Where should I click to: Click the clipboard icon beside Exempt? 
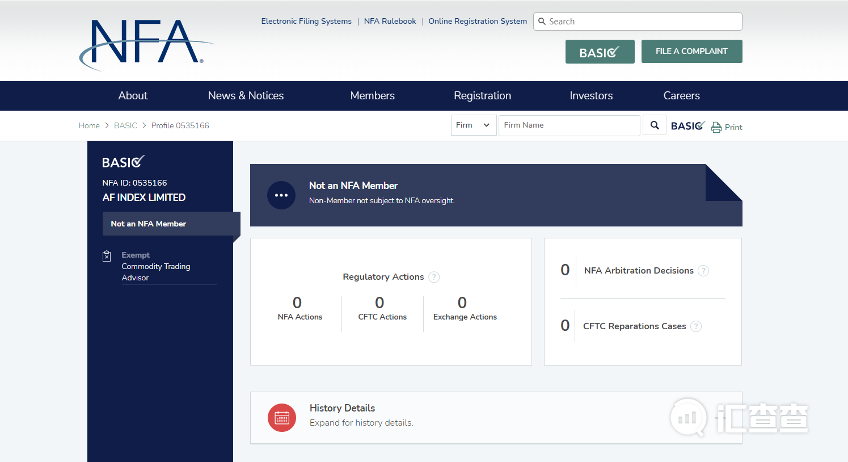click(x=107, y=256)
